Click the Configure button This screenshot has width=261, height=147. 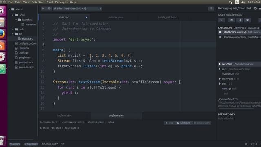(x=184, y=123)
